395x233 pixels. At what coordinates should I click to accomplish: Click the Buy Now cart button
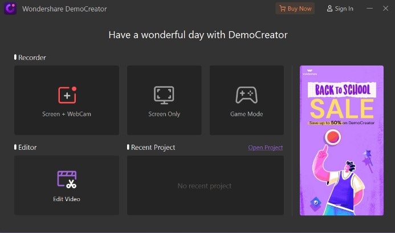(295, 9)
